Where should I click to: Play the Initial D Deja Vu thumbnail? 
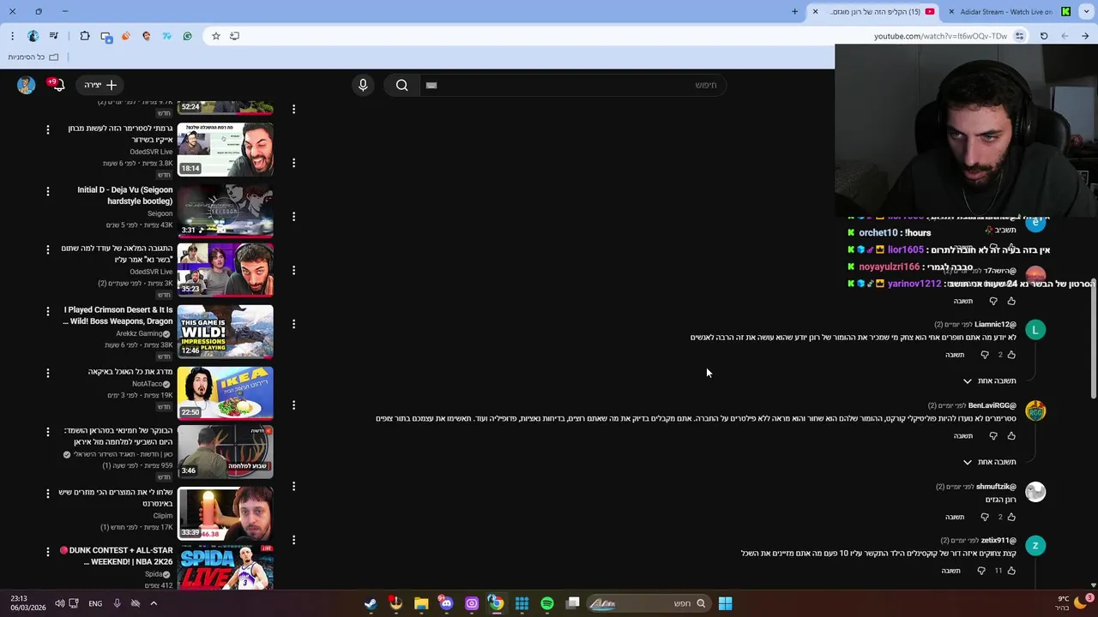[226, 210]
